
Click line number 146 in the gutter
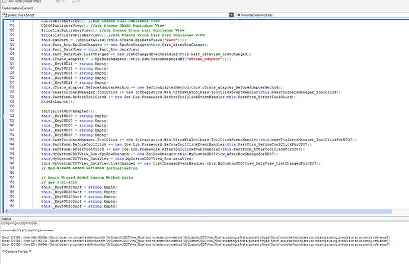tap(12, 154)
